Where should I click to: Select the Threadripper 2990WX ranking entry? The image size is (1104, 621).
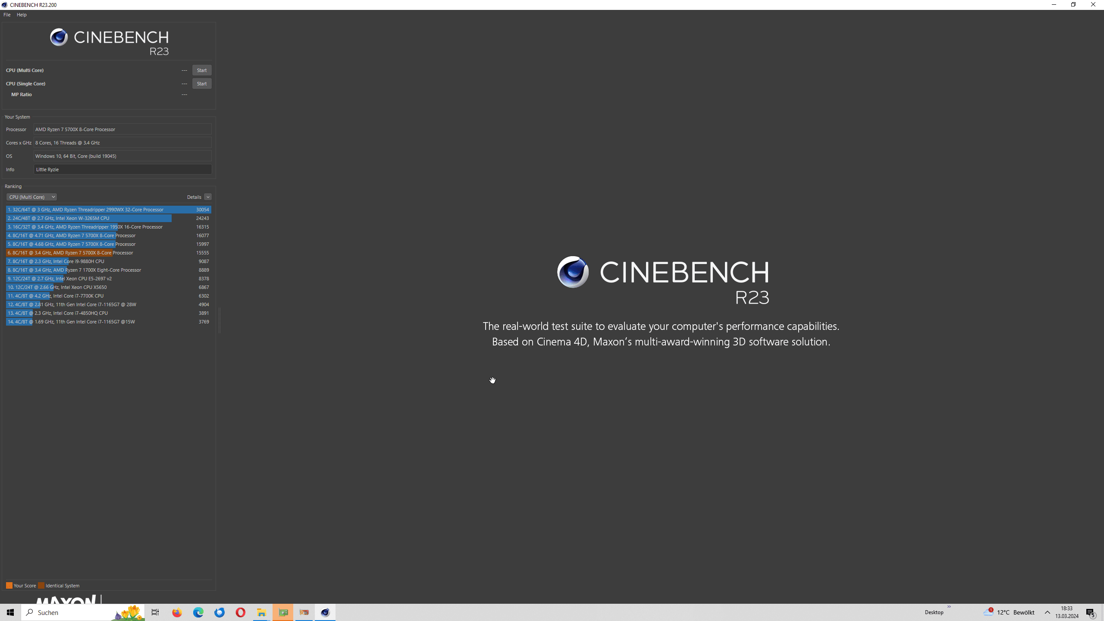pos(108,210)
